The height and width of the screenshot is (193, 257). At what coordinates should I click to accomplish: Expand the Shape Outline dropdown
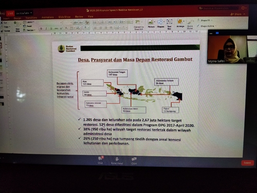coord(207,26)
